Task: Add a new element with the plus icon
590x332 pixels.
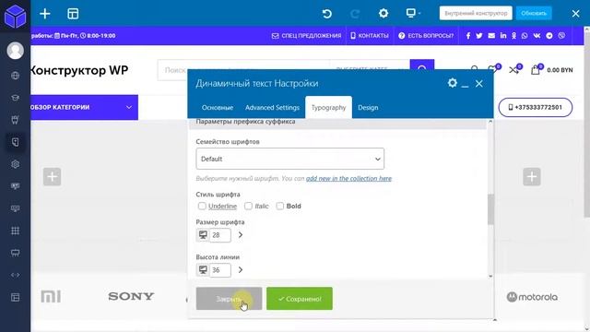Action: (45, 14)
